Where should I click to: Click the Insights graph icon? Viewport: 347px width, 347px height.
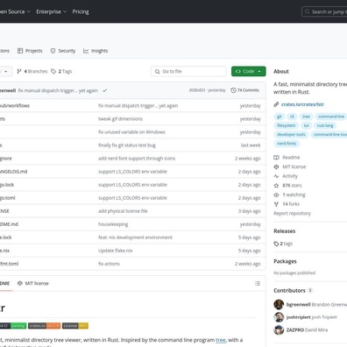click(86, 51)
